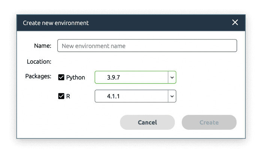Screen dimensions: 262x157
Task: Expand the R version dropdown arrow
Action: [x=172, y=96]
